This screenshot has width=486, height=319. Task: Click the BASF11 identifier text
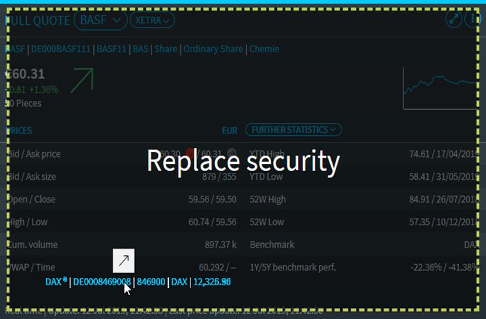[112, 49]
